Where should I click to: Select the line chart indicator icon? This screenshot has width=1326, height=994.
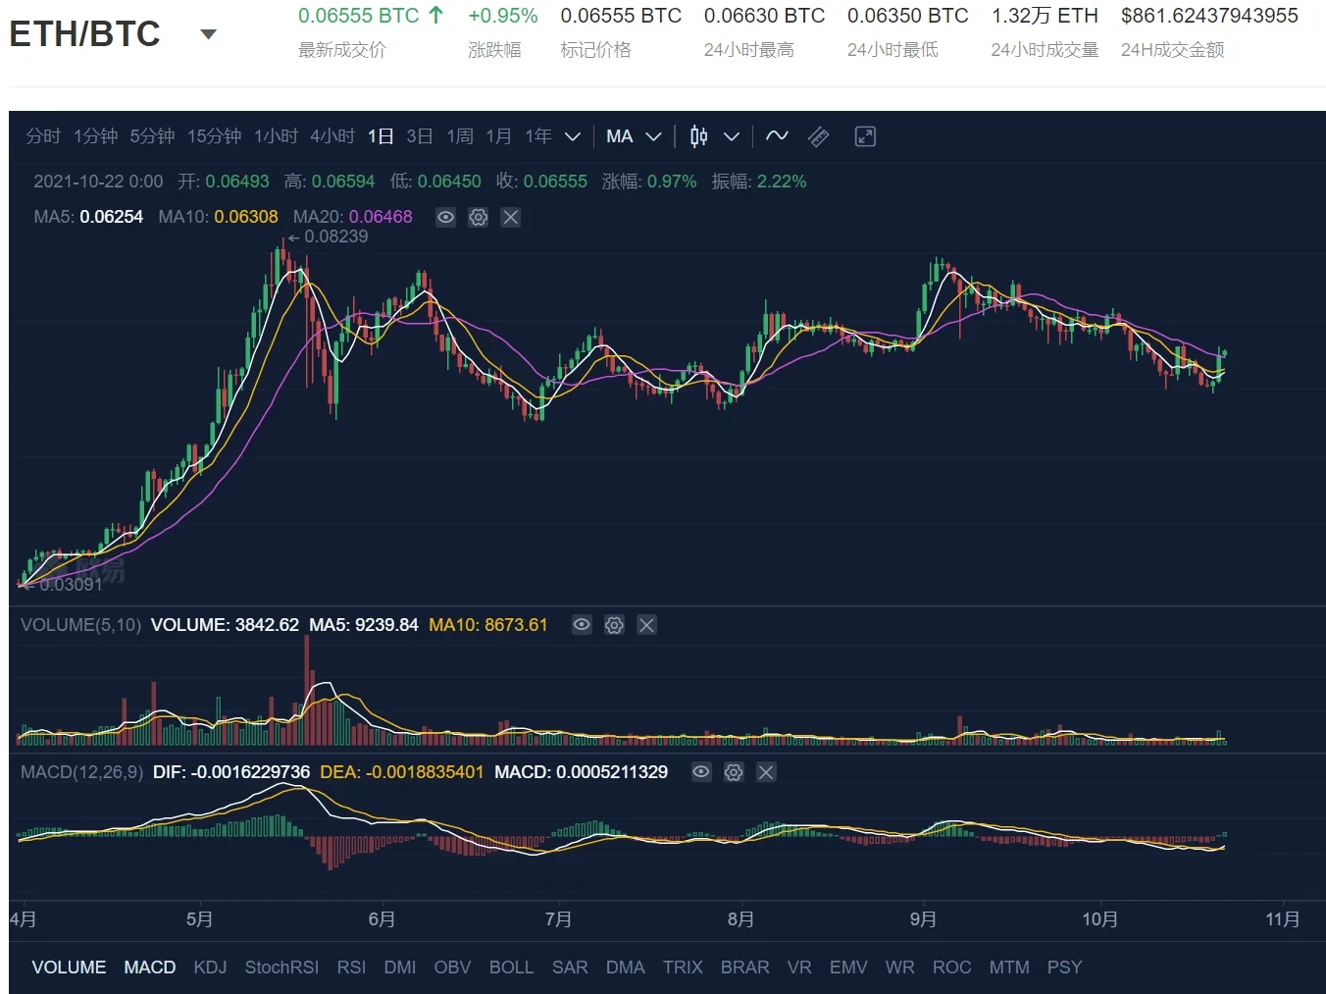click(x=777, y=136)
